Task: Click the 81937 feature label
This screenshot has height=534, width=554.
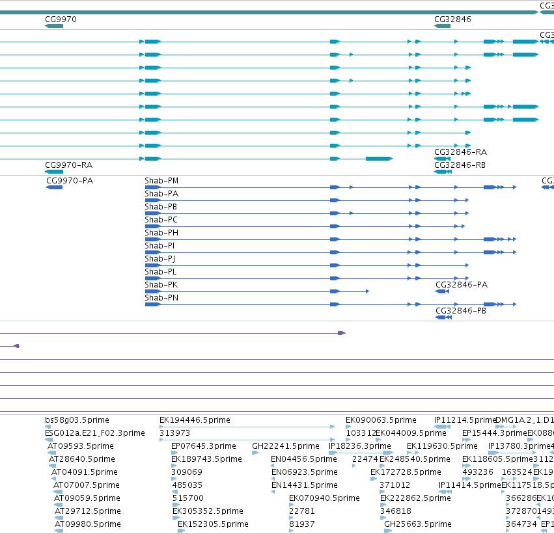Action: pos(301,524)
